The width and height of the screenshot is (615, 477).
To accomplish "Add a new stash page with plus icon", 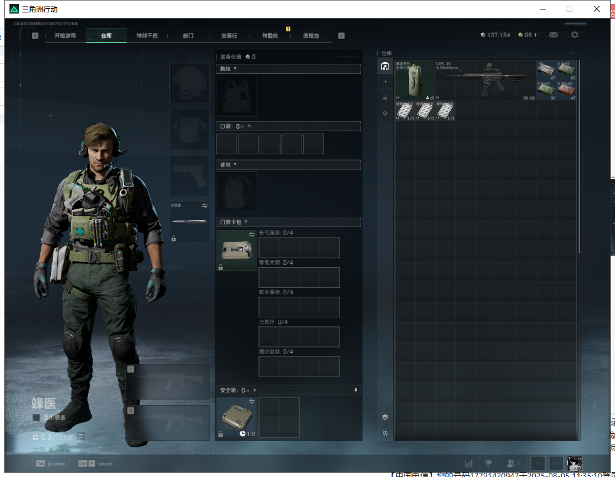I will (385, 82).
